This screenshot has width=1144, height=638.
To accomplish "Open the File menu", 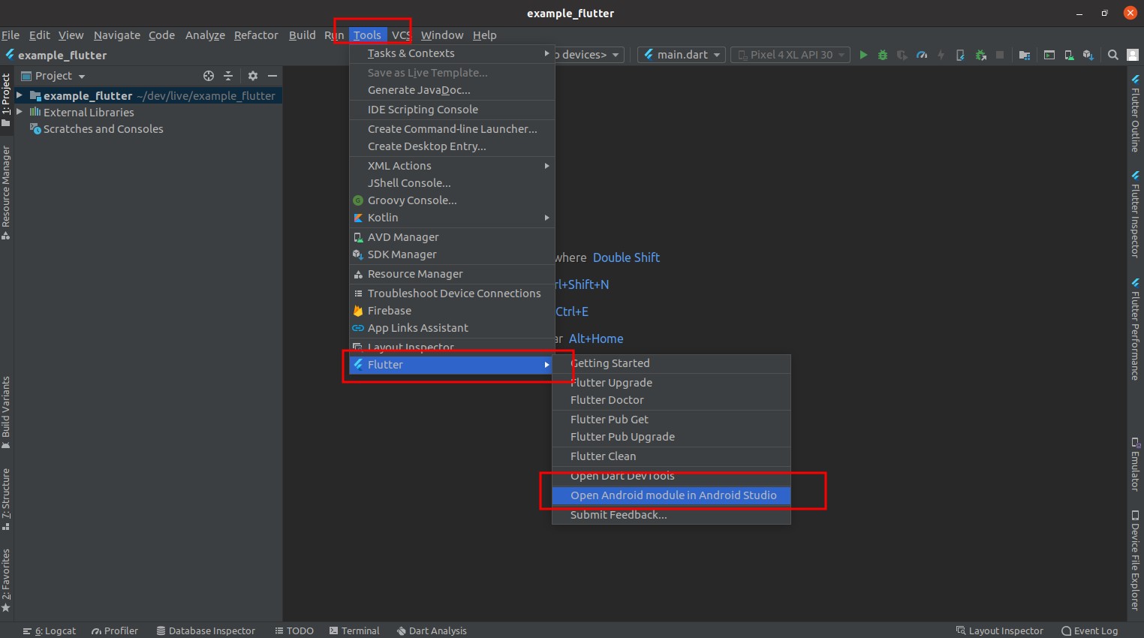I will click(11, 35).
